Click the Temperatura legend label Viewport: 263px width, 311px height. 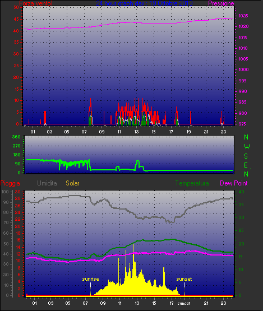(x=192, y=183)
